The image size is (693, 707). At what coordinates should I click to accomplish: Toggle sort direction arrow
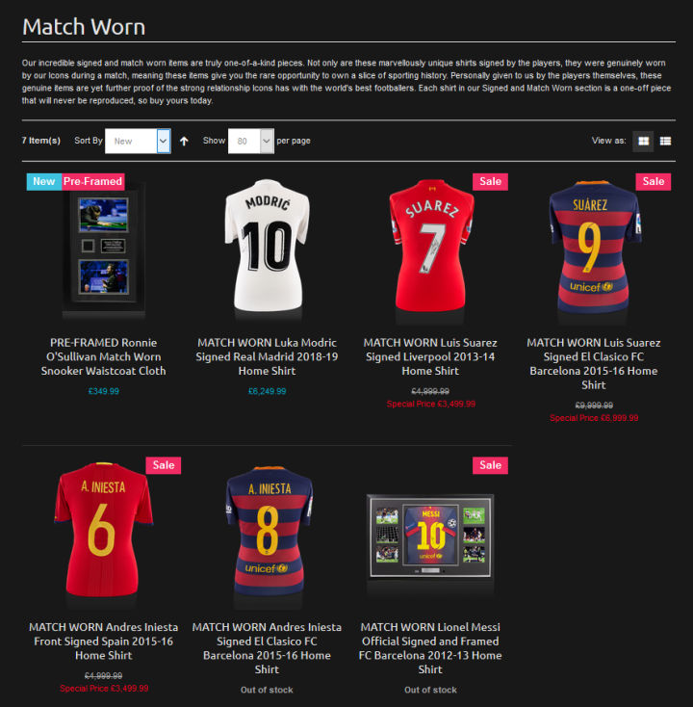pyautogui.click(x=184, y=142)
